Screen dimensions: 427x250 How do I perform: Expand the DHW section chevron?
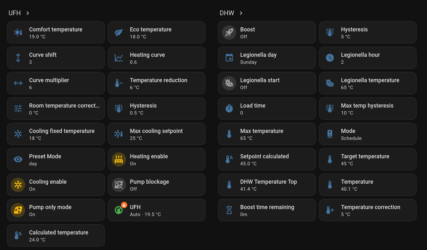(241, 13)
